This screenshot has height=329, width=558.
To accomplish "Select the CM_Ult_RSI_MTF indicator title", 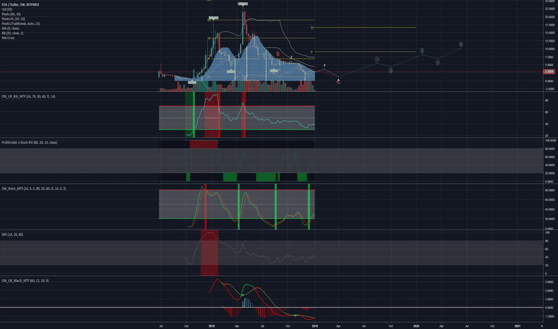I will tap(29, 96).
